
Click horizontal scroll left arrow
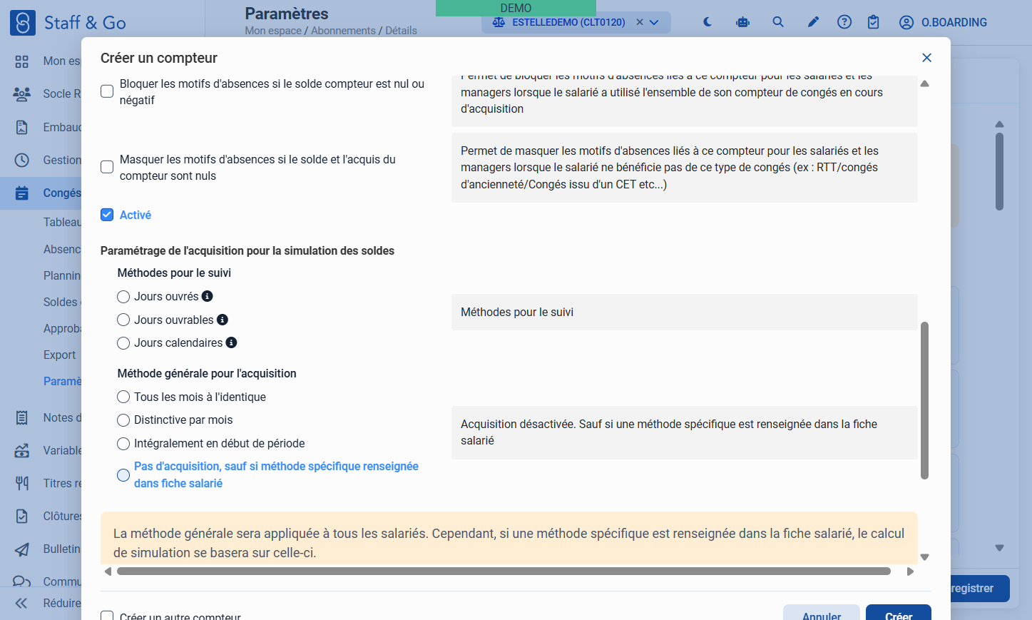coord(108,571)
